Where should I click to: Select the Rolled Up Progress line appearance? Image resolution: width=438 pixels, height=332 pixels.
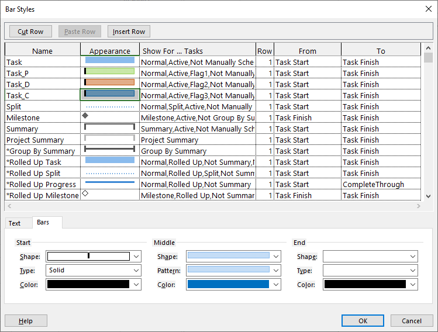[x=110, y=184]
